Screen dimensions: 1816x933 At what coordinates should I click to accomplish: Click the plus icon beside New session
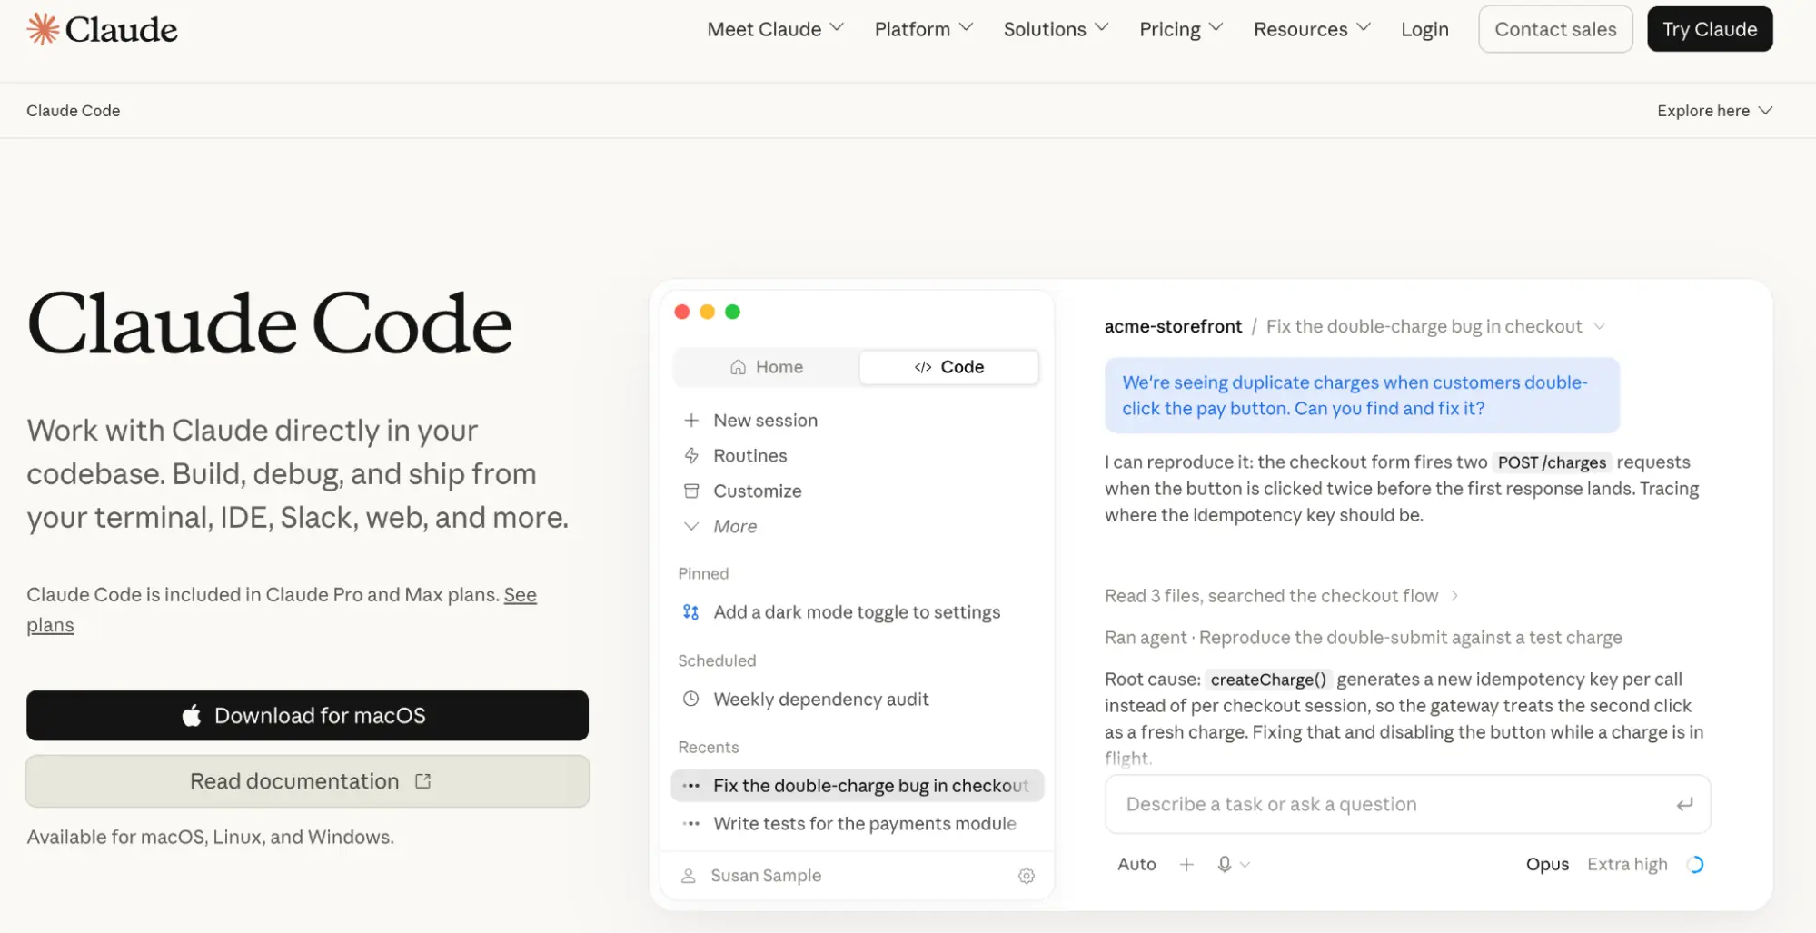691,420
